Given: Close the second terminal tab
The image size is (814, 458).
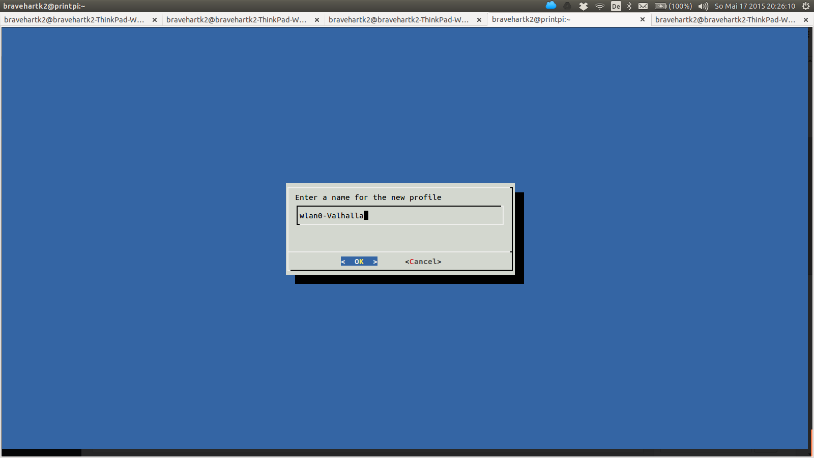Looking at the screenshot, I should (x=317, y=20).
